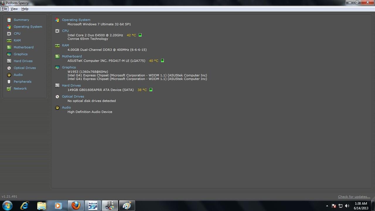Click the Operating System section icon in summary pane
The width and height of the screenshot is (375, 211).
(x=57, y=20)
